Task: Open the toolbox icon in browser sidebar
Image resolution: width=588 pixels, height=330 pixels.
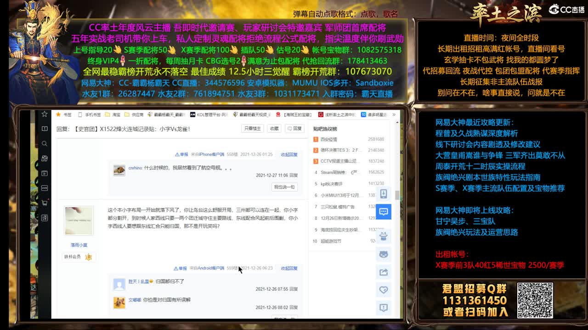Action: click(x=45, y=158)
